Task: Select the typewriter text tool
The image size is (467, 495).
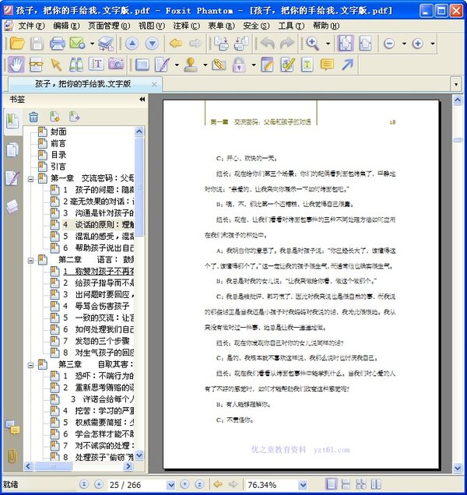Action: [x=307, y=65]
